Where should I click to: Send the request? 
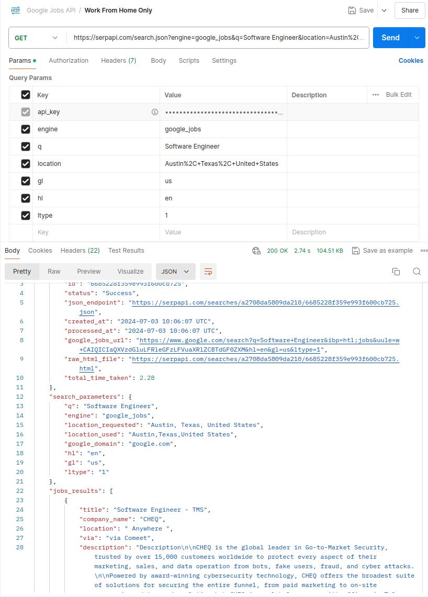click(x=391, y=38)
